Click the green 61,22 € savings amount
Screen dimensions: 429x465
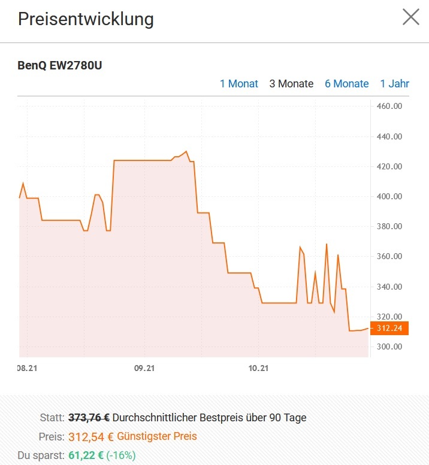pyautogui.click(x=86, y=455)
